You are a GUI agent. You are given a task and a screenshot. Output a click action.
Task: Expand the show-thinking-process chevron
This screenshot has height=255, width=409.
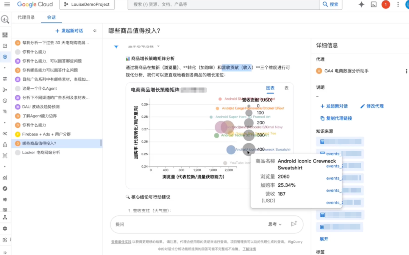point(158,46)
